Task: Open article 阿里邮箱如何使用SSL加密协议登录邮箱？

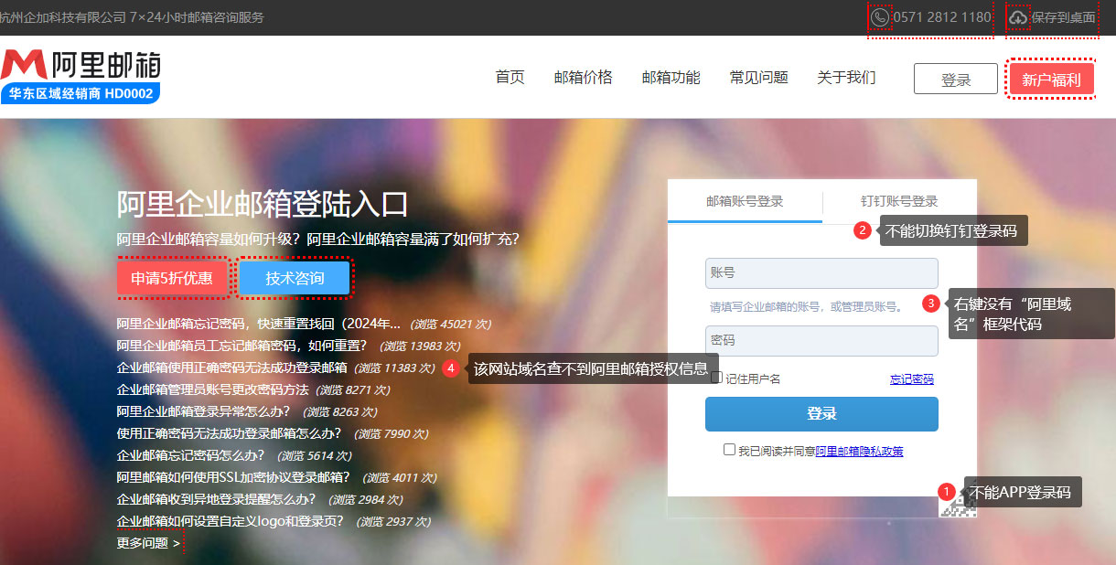Action: pos(233,477)
